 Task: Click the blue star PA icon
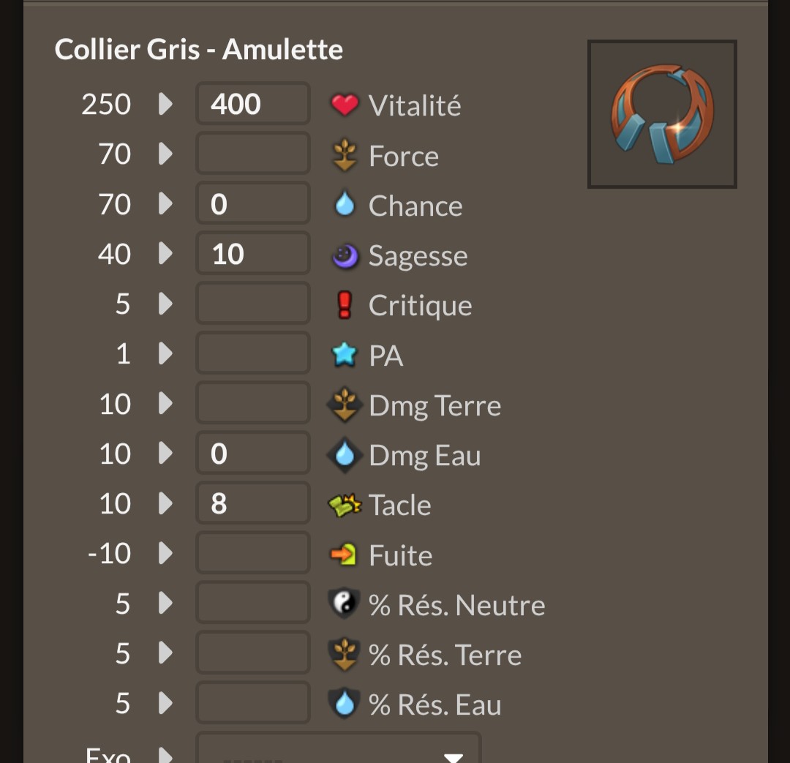point(344,354)
